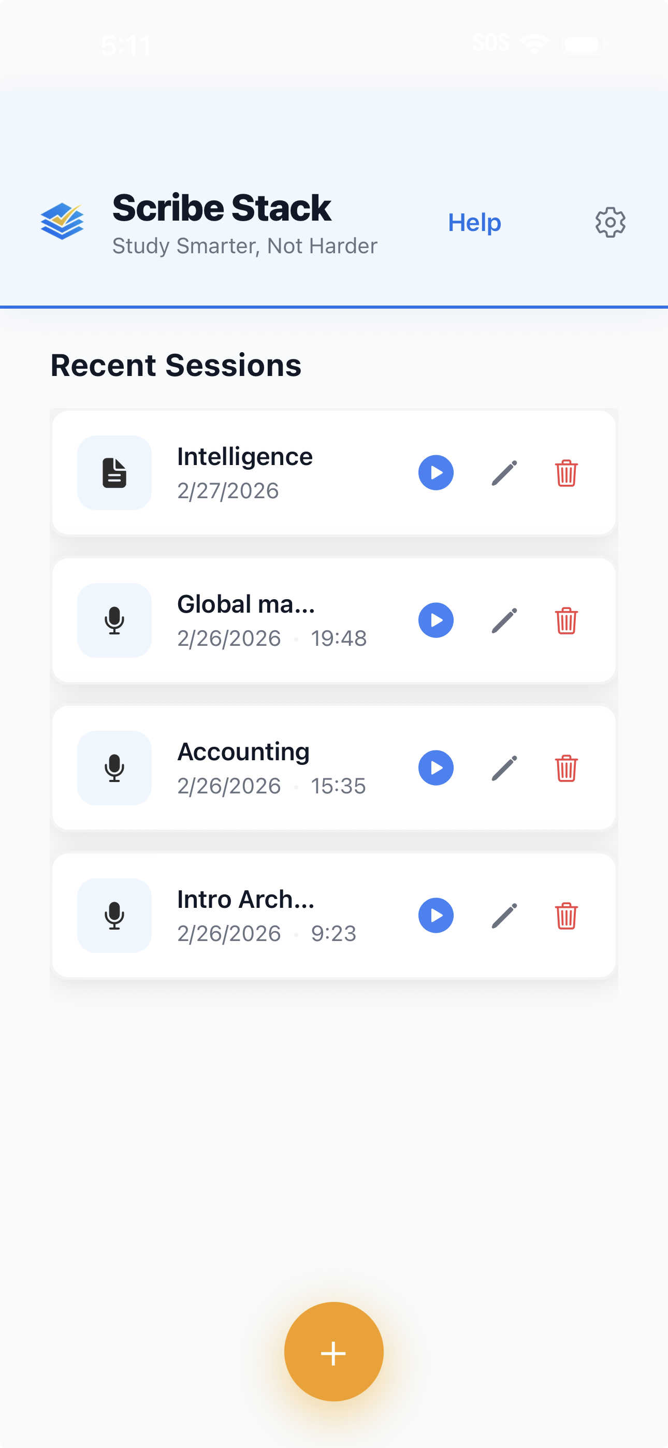Tap the Scribe Stack logo icon
The width and height of the screenshot is (668, 1448).
(63, 221)
